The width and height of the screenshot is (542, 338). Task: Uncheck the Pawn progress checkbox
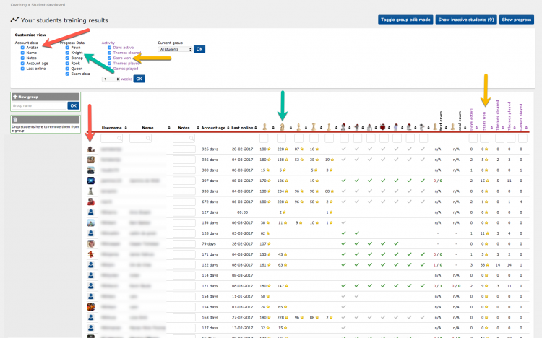click(67, 48)
